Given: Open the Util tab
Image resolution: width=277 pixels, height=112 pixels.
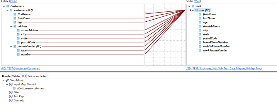Looking at the screenshot, I should click(x=24, y=76).
